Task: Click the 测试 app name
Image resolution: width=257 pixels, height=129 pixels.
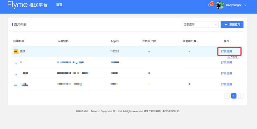Action: (22, 51)
